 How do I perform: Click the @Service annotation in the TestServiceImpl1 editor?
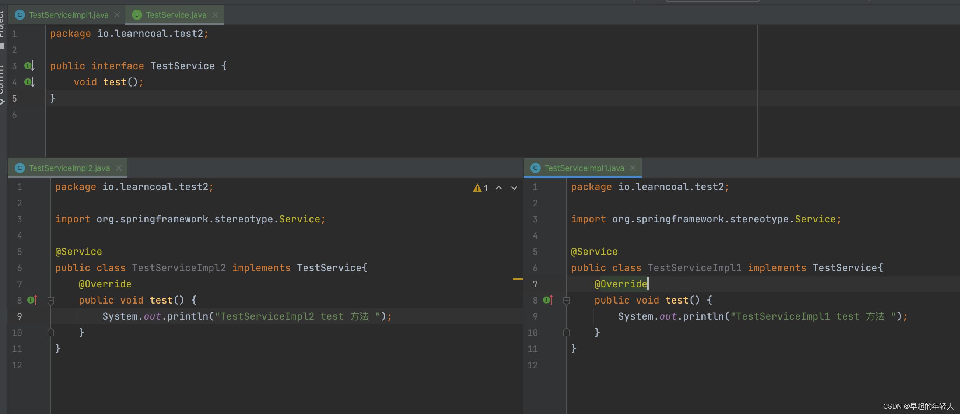point(594,252)
